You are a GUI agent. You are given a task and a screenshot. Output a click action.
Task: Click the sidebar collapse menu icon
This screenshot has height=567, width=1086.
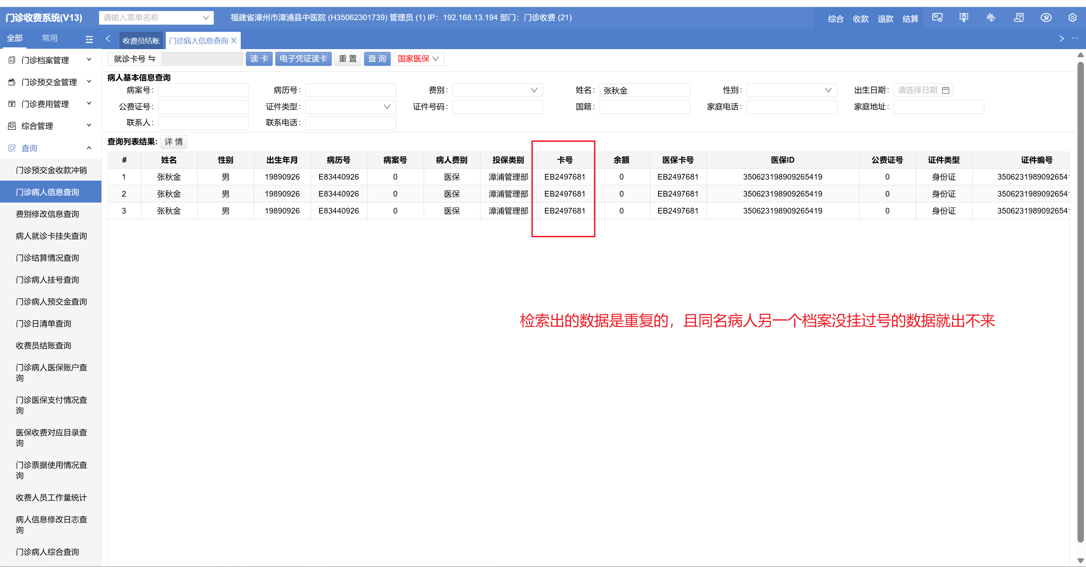[x=89, y=39]
